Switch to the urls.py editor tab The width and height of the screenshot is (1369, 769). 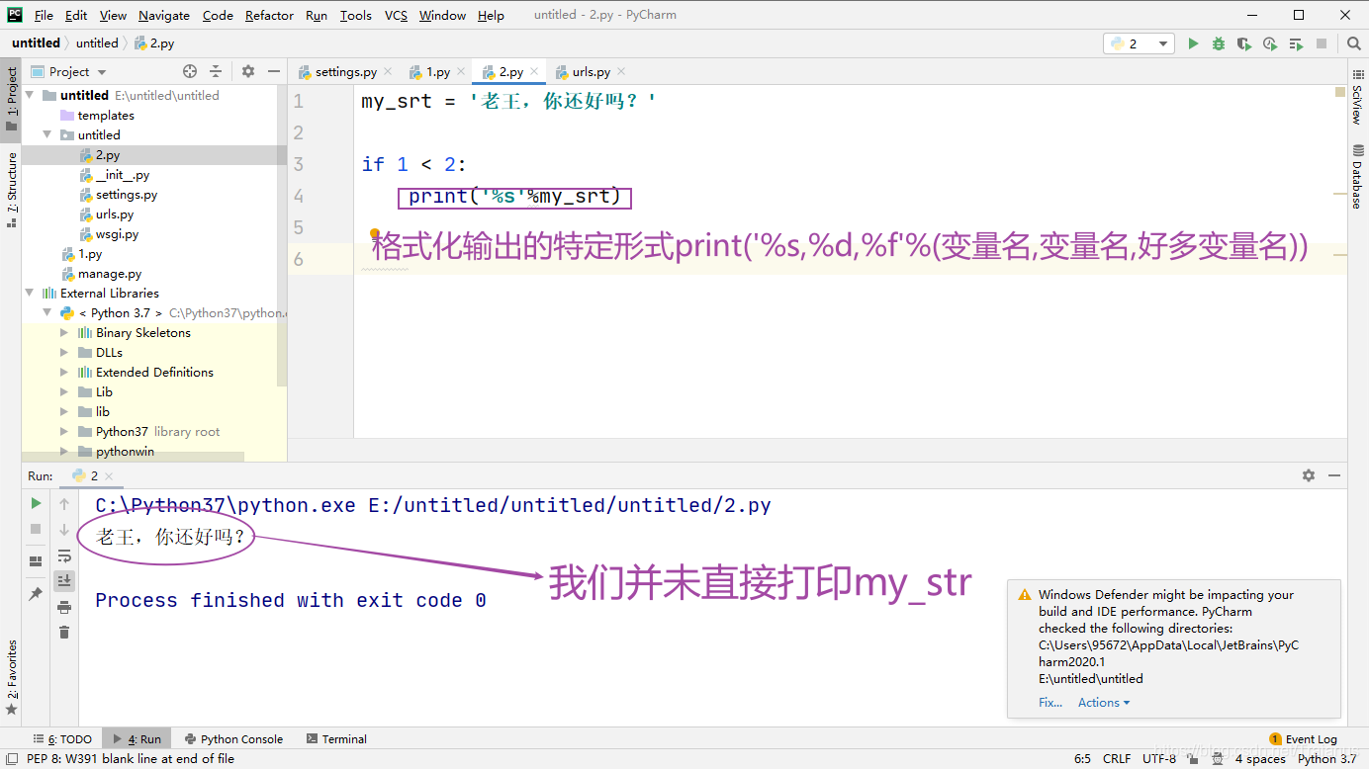pyautogui.click(x=591, y=72)
